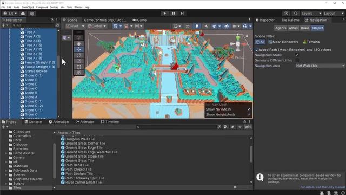Viewport: 346px width, 195px height.
Task: Follow the Unity manual link
Action: [322, 187]
